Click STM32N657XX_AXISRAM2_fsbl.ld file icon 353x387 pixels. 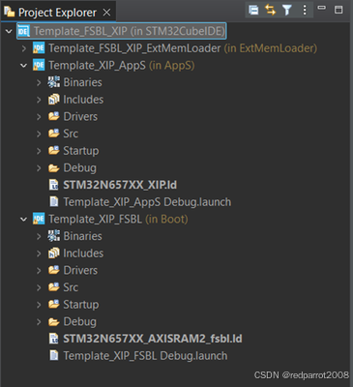click(53, 339)
